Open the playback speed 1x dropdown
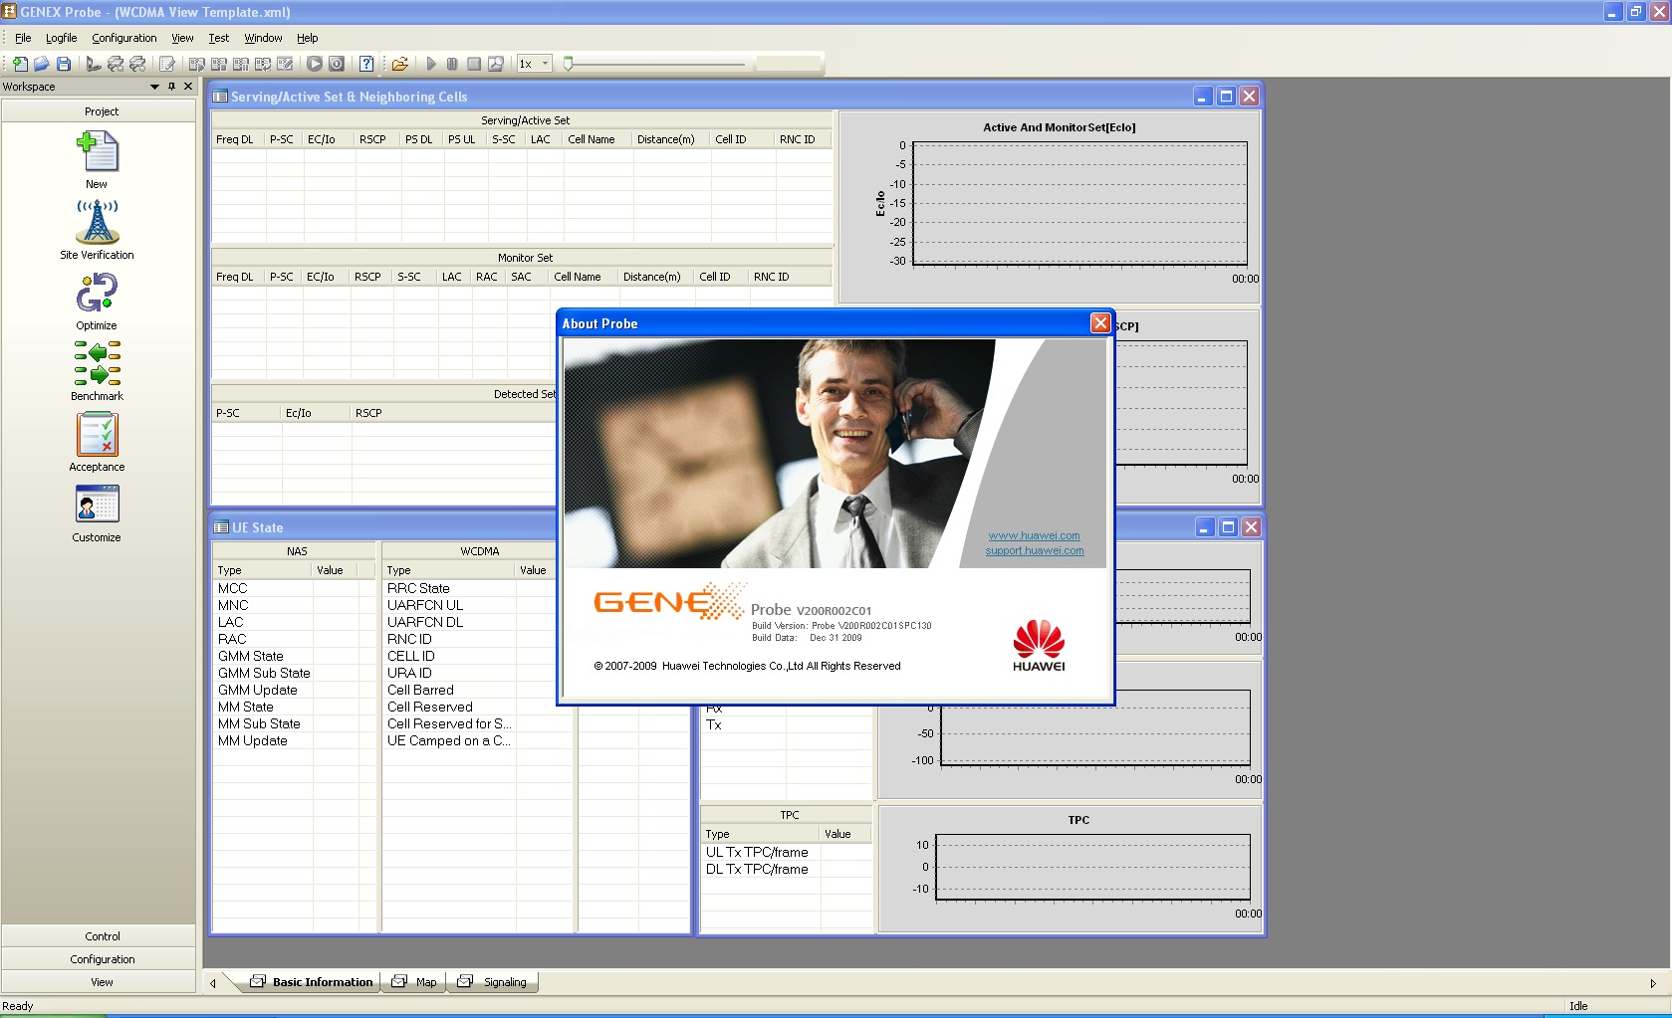This screenshot has height=1018, width=1672. pyautogui.click(x=544, y=63)
